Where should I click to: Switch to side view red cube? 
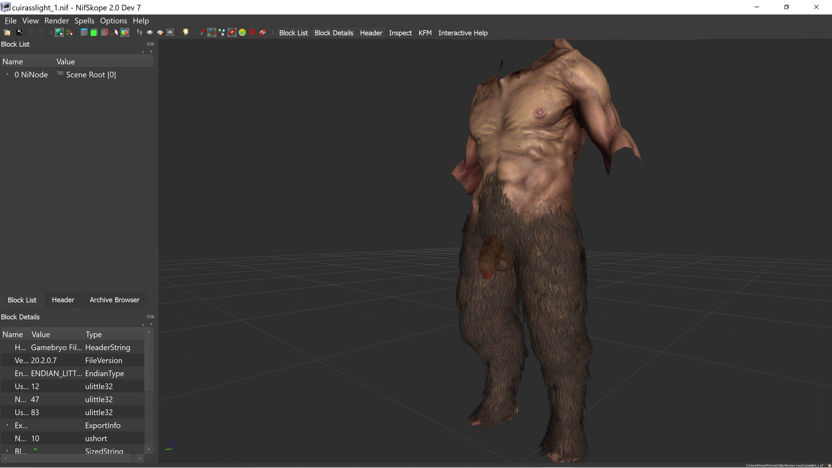[x=104, y=32]
